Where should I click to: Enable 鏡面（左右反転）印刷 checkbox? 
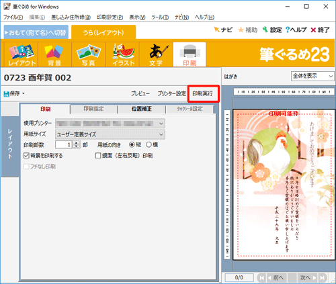(98, 156)
